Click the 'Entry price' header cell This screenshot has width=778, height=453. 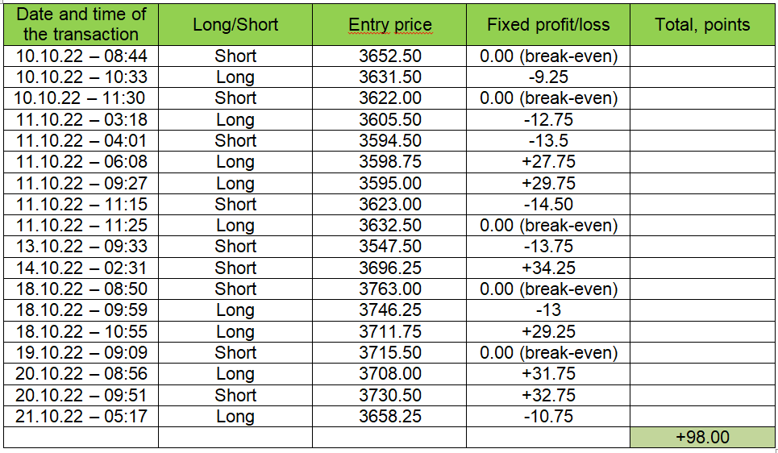tap(389, 24)
